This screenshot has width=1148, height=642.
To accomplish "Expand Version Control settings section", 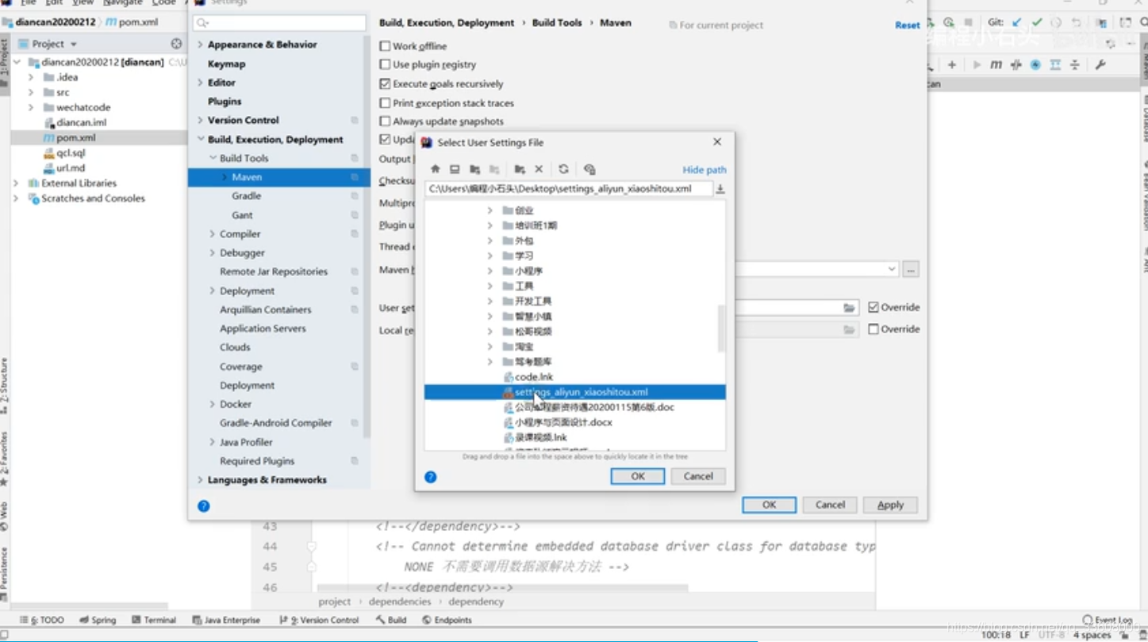I will [x=200, y=120].
